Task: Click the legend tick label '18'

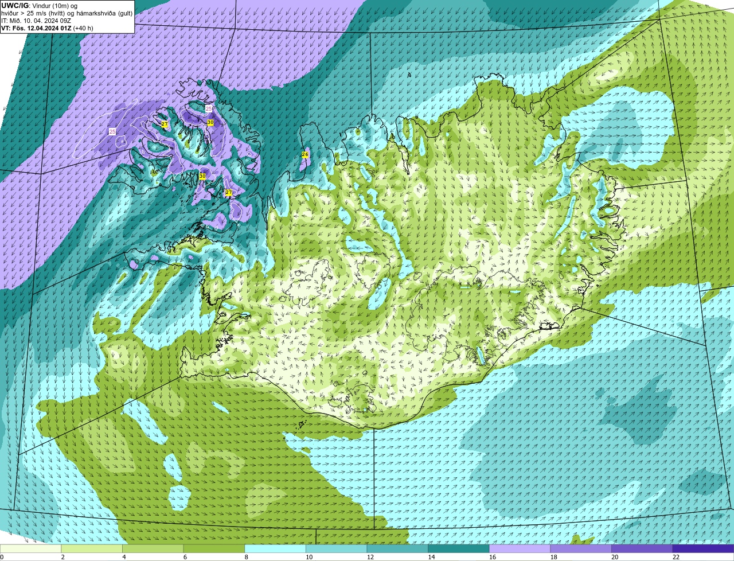Action: (x=553, y=557)
